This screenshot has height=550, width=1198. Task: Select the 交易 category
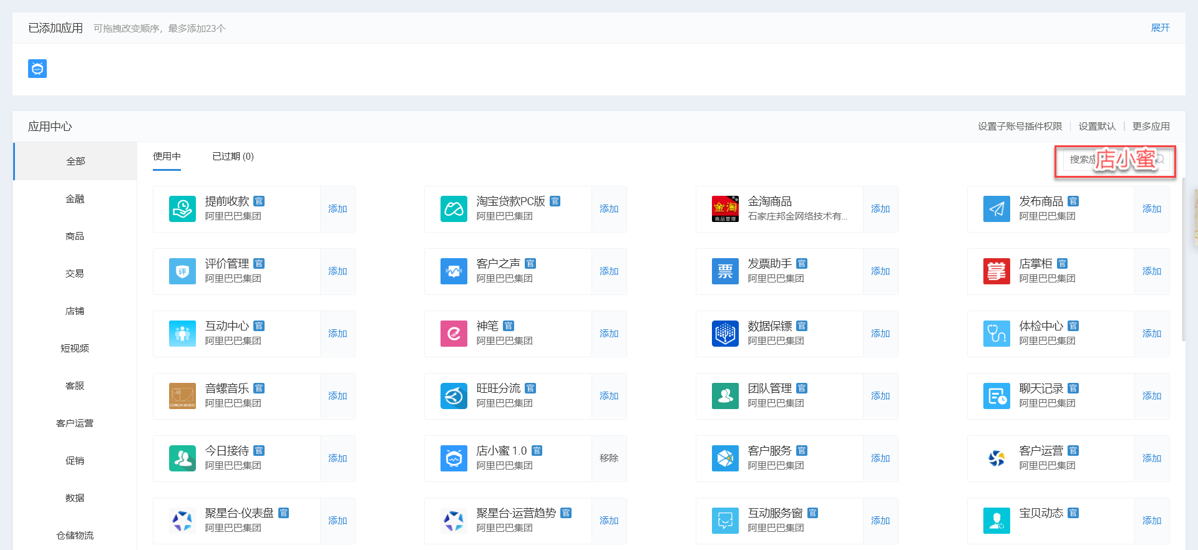tap(75, 274)
